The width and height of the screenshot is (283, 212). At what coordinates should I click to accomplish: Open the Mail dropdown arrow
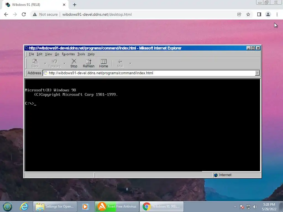click(x=130, y=63)
